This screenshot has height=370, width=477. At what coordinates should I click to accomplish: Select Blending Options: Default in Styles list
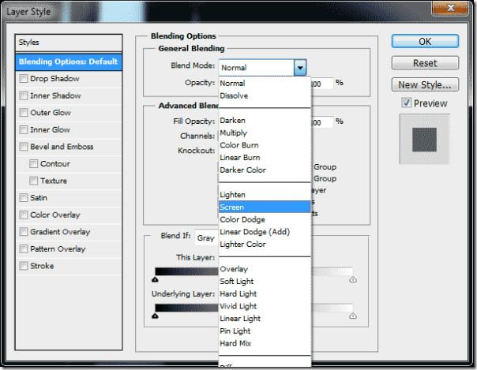69,62
